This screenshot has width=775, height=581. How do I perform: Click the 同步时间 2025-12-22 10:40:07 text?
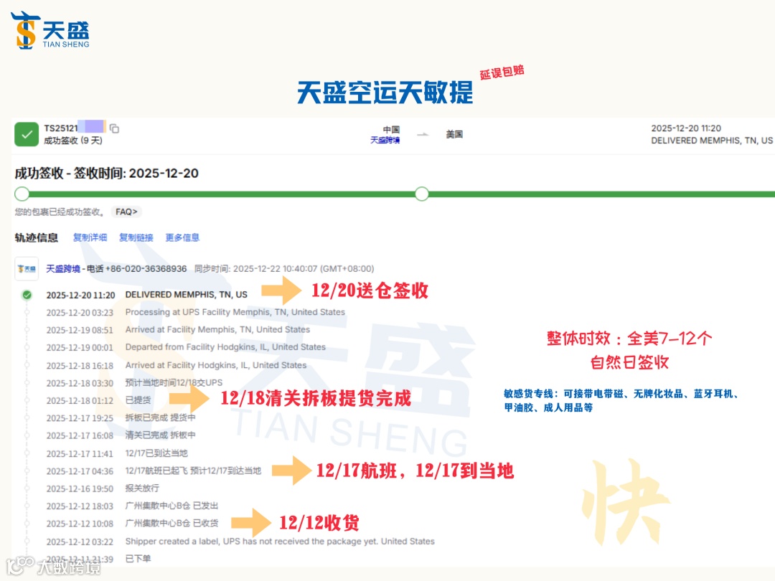tap(284, 269)
